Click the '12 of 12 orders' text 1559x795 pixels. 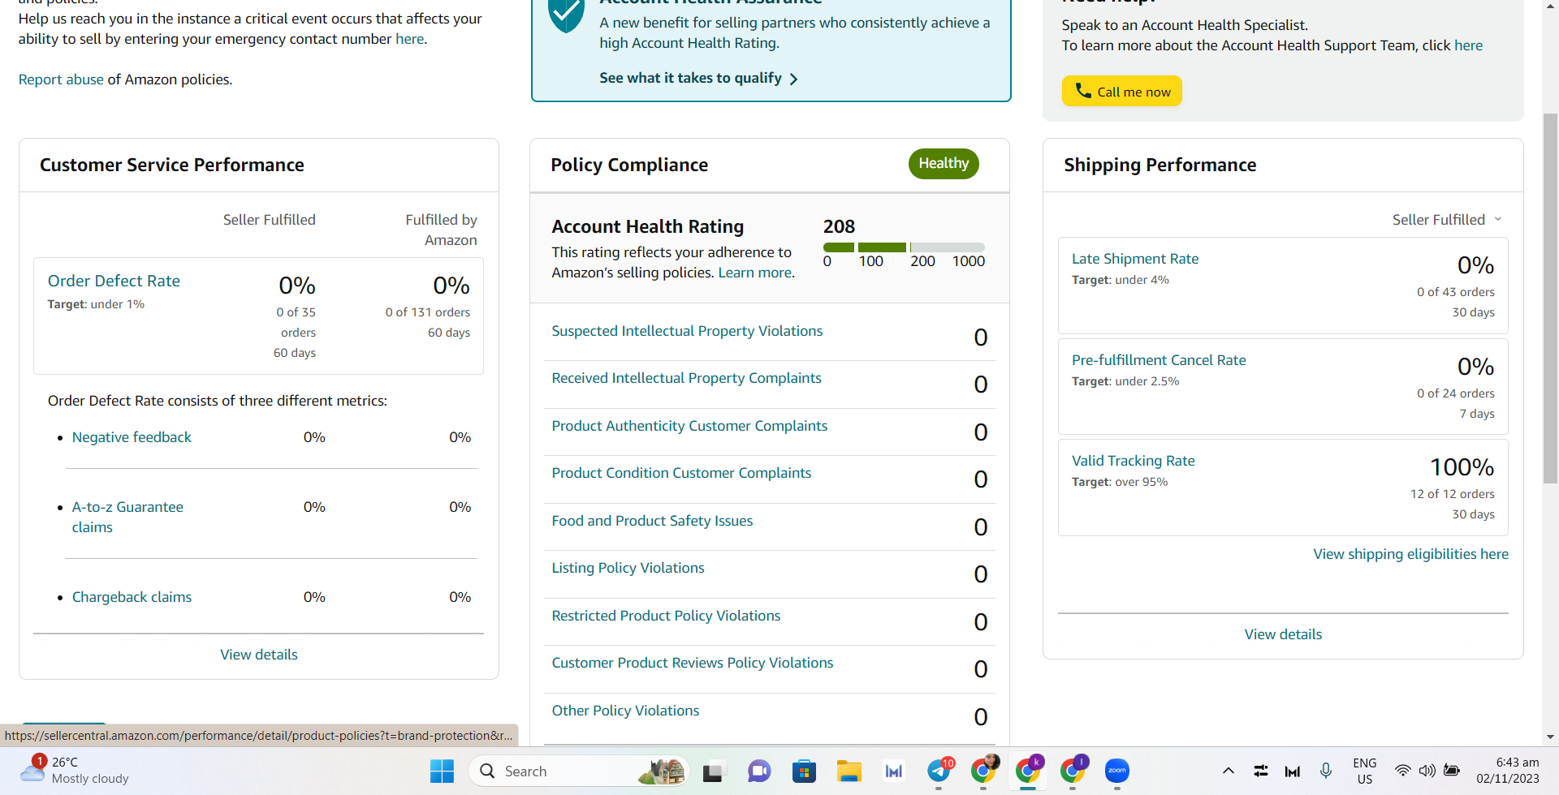(1452, 494)
